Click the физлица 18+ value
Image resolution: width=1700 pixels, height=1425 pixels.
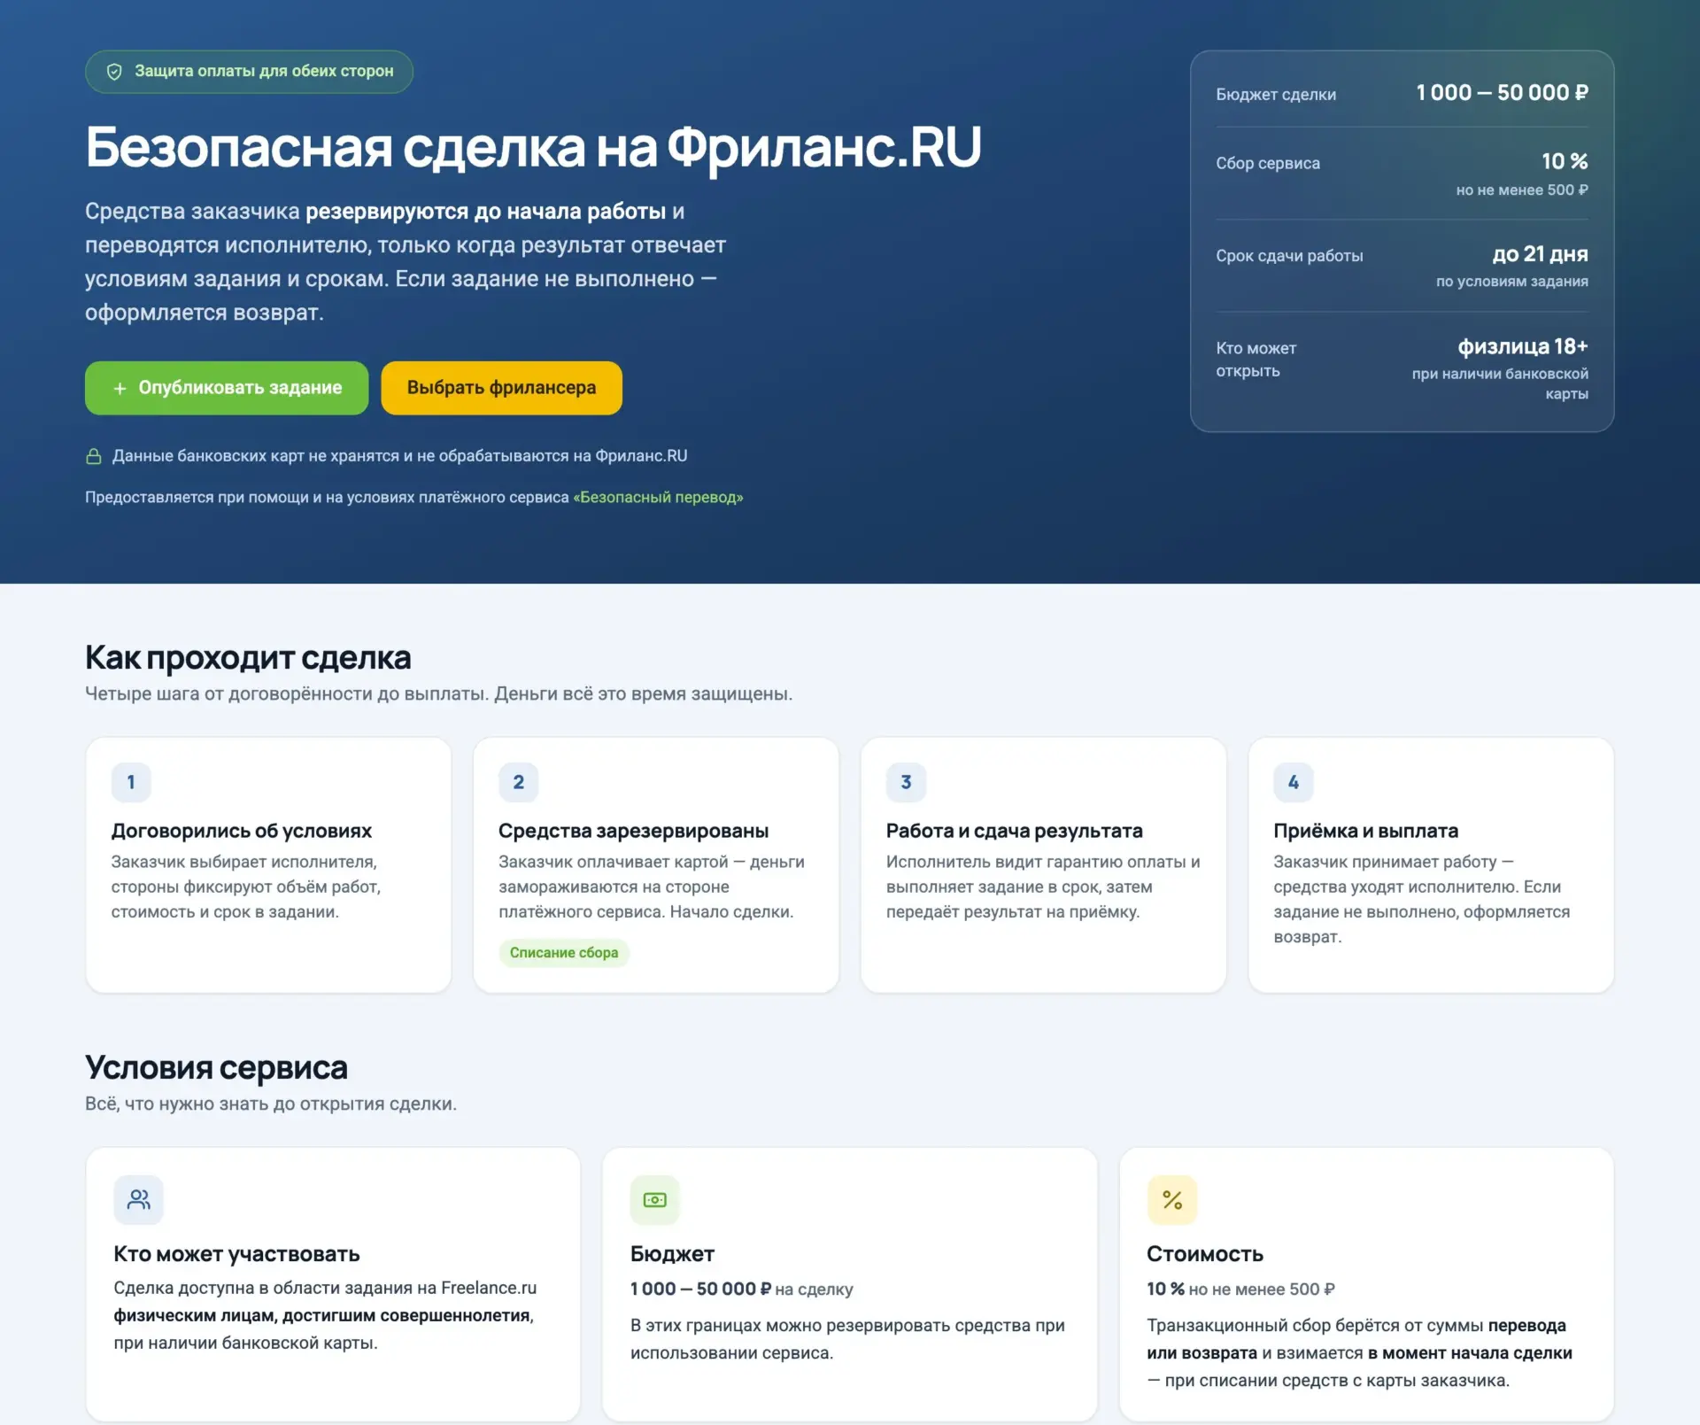pyautogui.click(x=1523, y=346)
